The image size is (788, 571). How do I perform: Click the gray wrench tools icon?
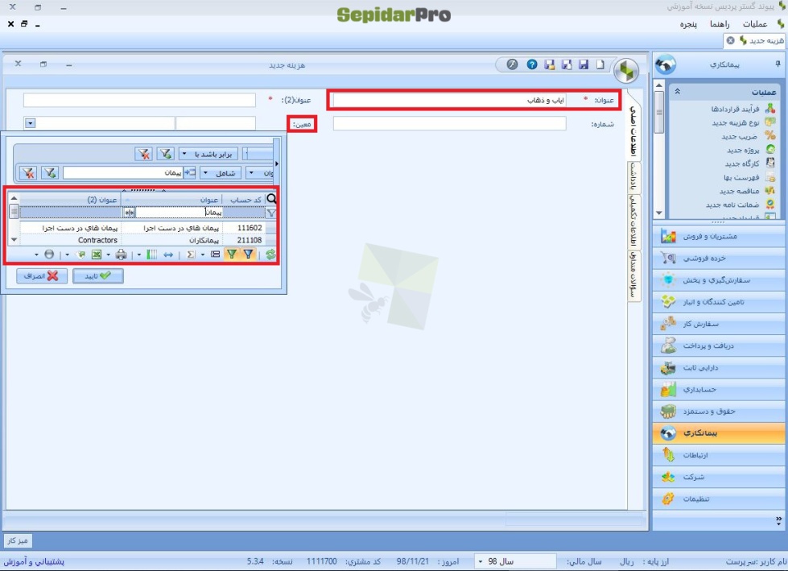point(512,64)
